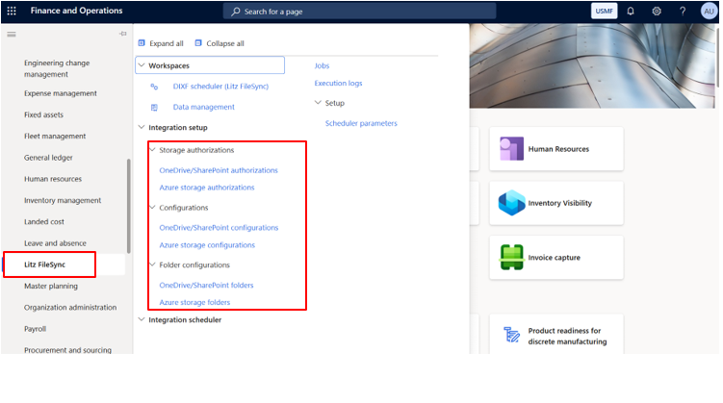Select Litz FileSync module
The image size is (723, 403).
tap(44, 264)
